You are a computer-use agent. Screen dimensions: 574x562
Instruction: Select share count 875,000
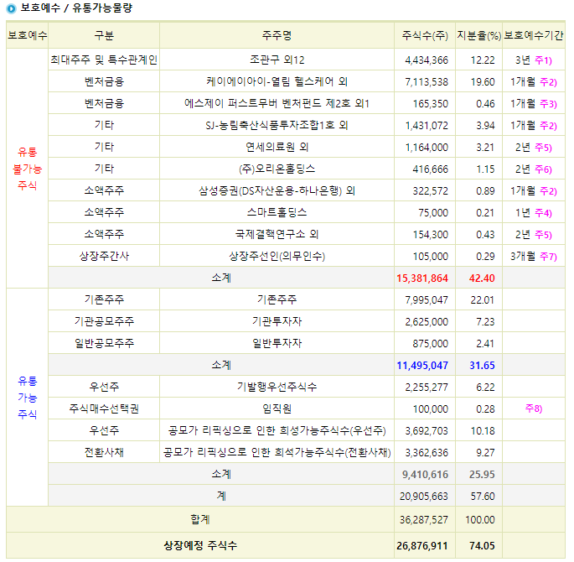pyautogui.click(x=431, y=344)
